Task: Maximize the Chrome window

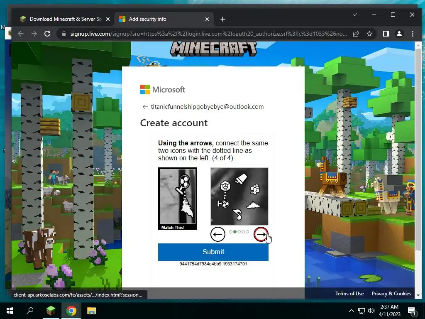Action: coord(393,15)
